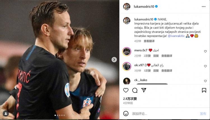
Task: Open lukamodric10 profile from header username
Action: click(144, 6)
